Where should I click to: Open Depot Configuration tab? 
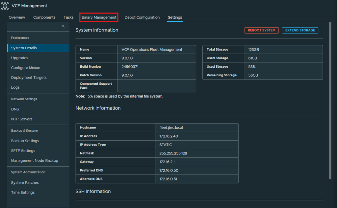(142, 17)
